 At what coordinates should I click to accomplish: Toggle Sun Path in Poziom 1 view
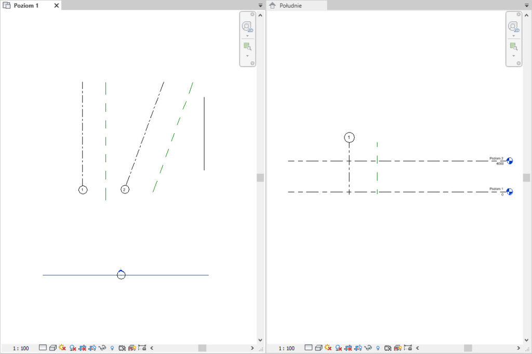point(63,348)
